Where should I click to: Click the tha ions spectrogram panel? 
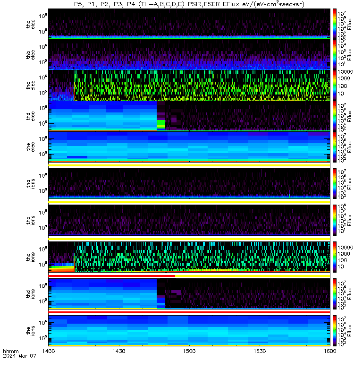(x=189, y=183)
